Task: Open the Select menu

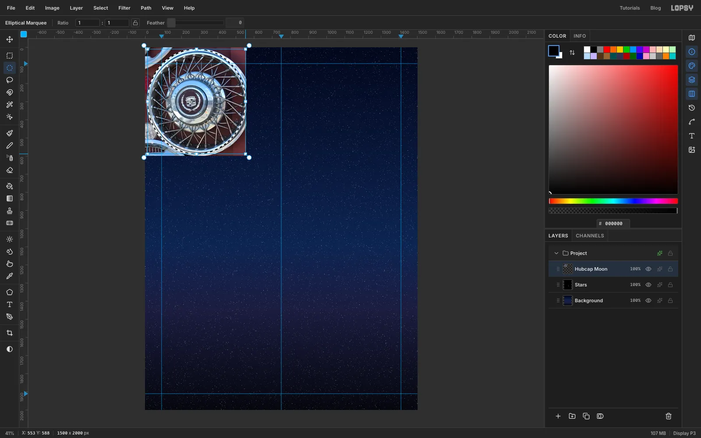Action: (x=101, y=8)
